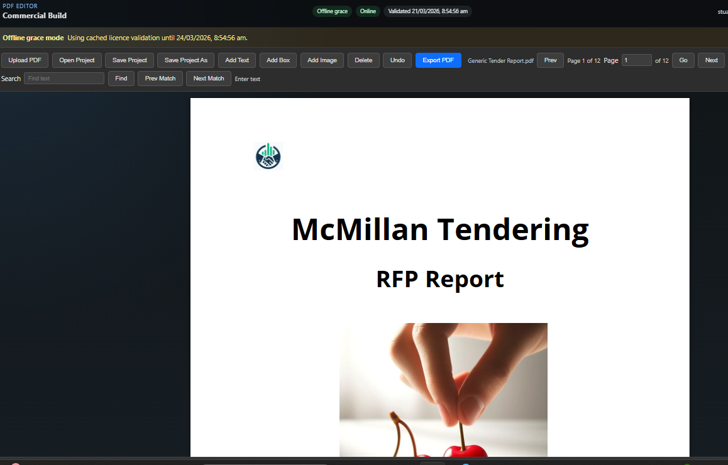
Task: Focus the page number input field
Action: click(637, 60)
